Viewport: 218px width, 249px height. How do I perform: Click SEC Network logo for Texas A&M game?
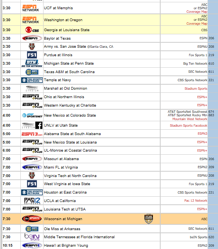click(32, 72)
